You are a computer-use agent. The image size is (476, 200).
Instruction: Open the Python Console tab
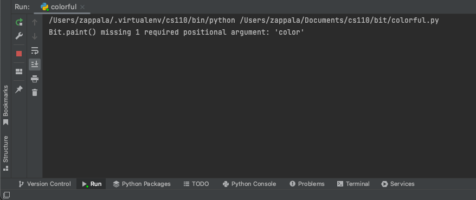click(x=249, y=184)
